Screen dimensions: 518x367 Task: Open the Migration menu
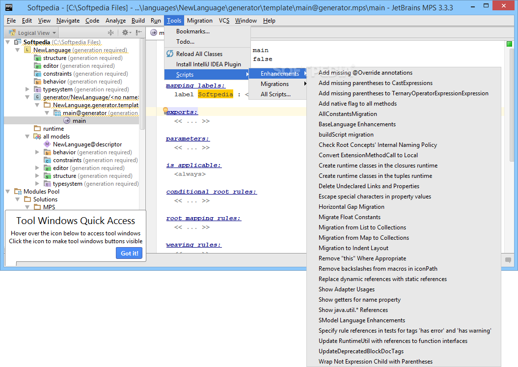point(199,21)
